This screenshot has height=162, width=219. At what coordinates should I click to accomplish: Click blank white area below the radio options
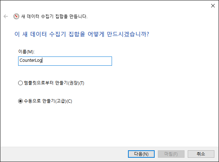[x=109, y=125]
